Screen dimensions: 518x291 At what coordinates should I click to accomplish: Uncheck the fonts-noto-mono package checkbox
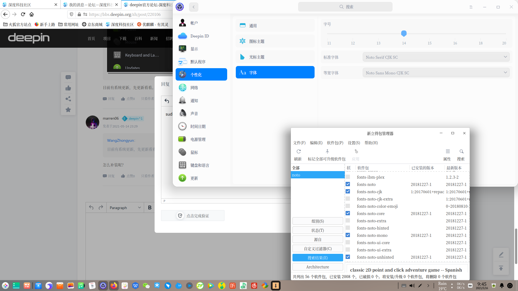click(348, 235)
